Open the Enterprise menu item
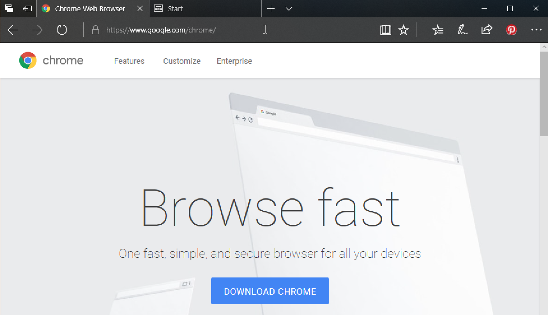Screen dimensions: 548x315 pos(234,61)
